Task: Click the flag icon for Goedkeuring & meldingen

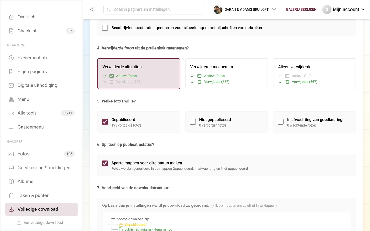Action: click(11, 168)
